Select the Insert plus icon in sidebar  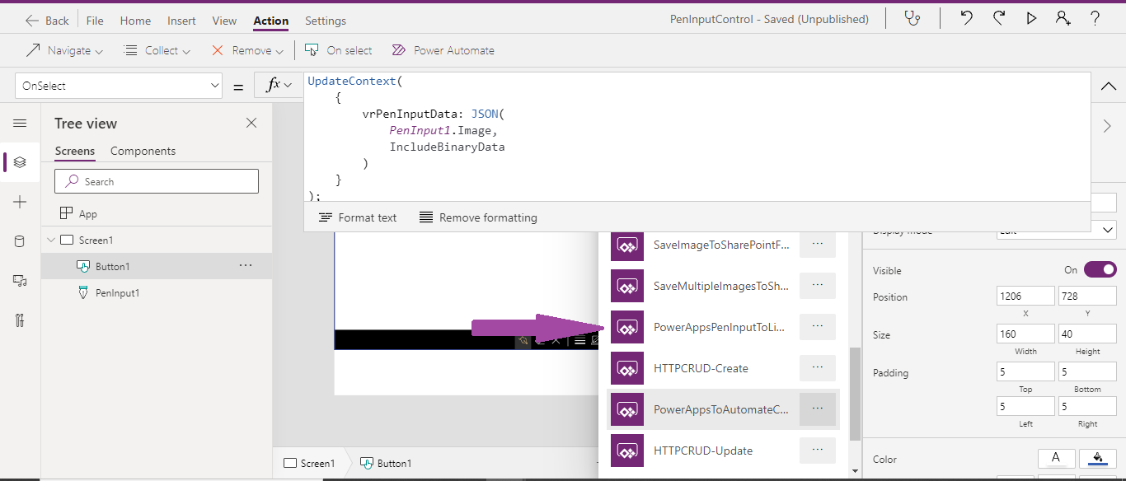pyautogui.click(x=20, y=201)
